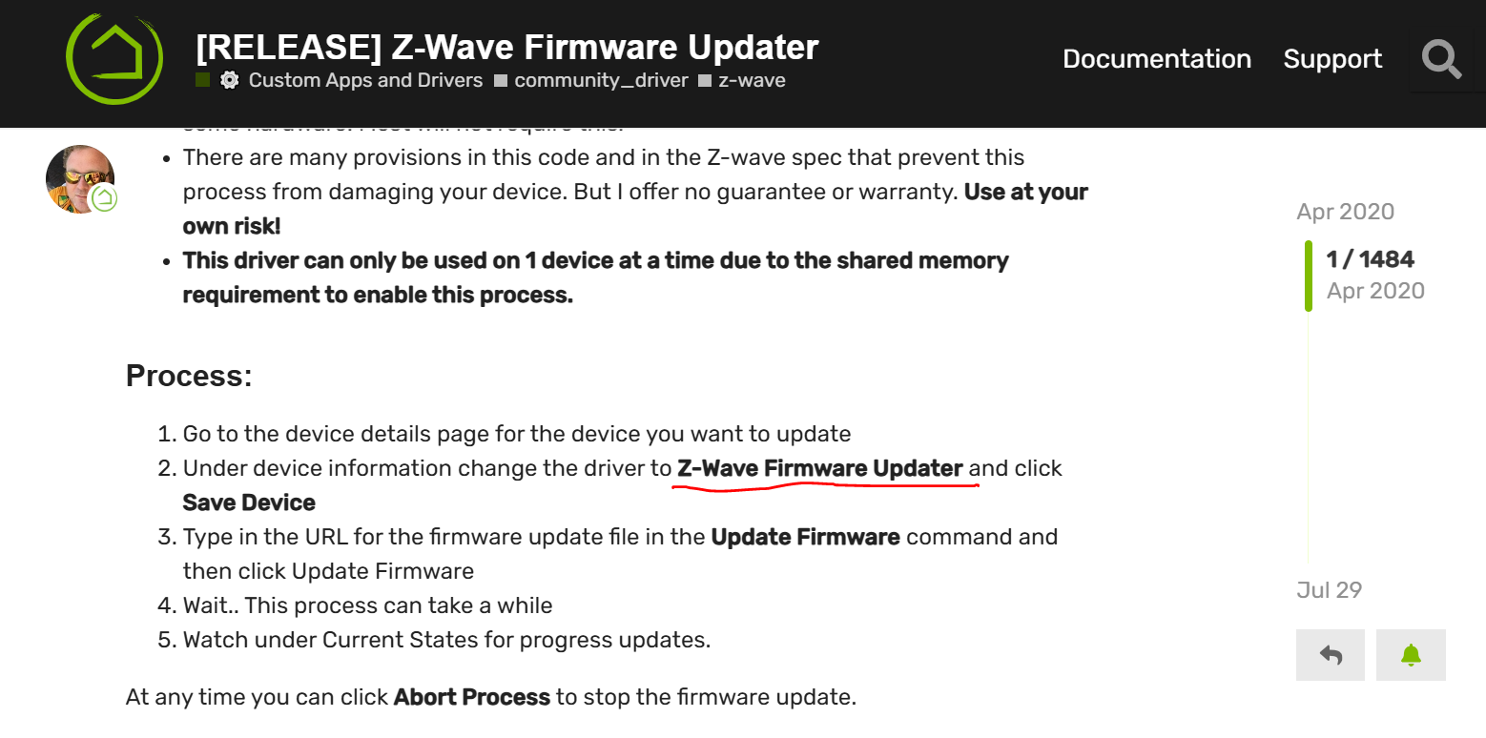Viewport: 1486px width, 738px height.
Task: Click the 1 / 1484 post counter
Action: (1370, 259)
